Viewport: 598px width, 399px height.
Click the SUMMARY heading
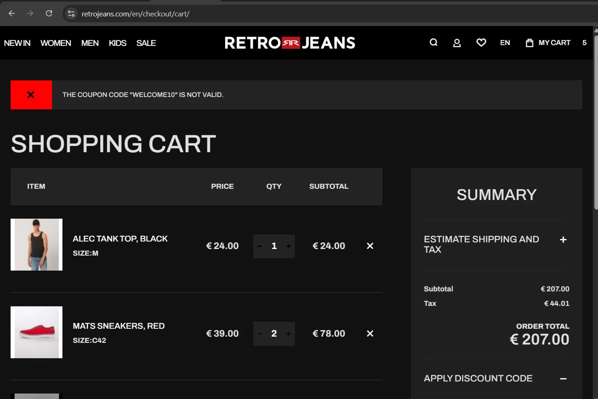[497, 195]
